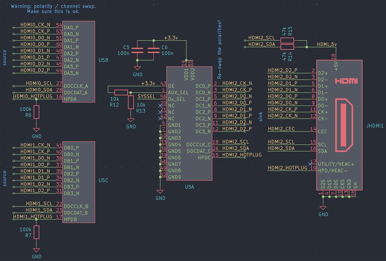Click the no-connect mark on pin 20
This screenshot has height=261, width=386.
(x=160, y=106)
